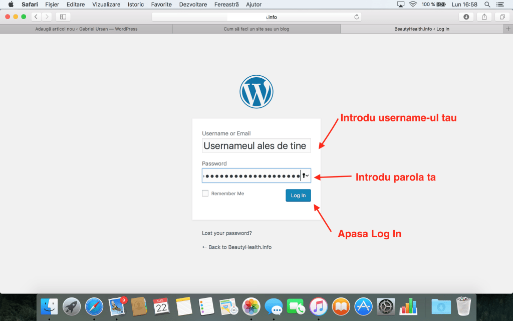Open Contacts from the Dock

tap(139, 307)
